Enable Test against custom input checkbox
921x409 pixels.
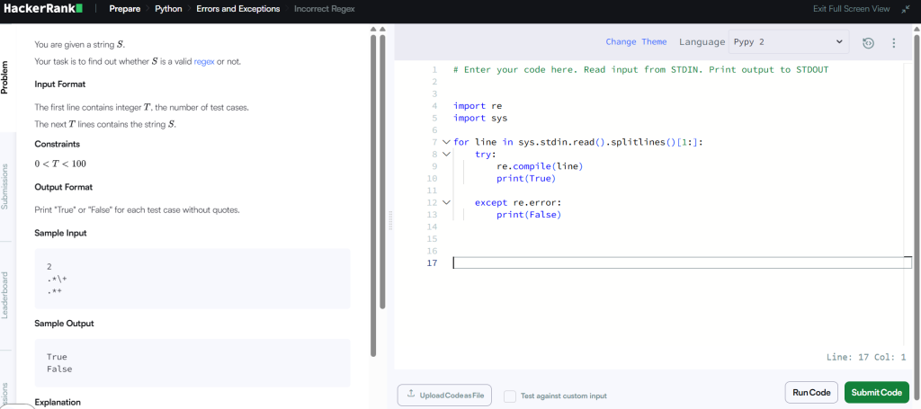(x=510, y=396)
